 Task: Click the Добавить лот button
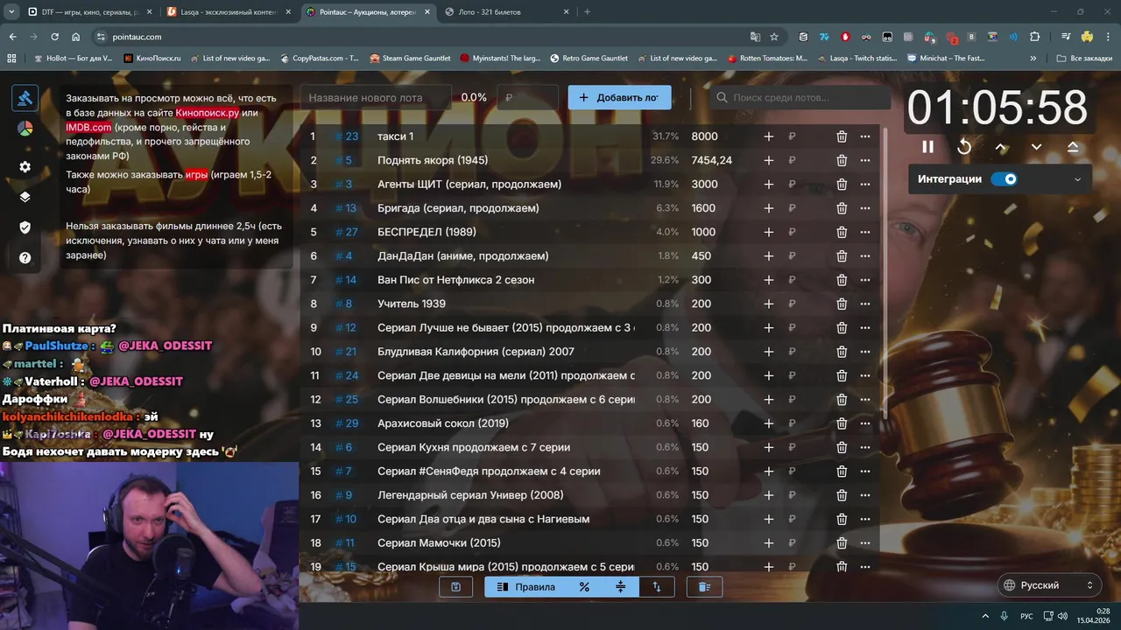[619, 97]
